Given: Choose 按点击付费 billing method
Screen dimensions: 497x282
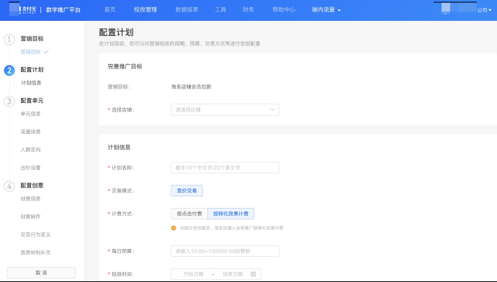Looking at the screenshot, I should tap(189, 214).
